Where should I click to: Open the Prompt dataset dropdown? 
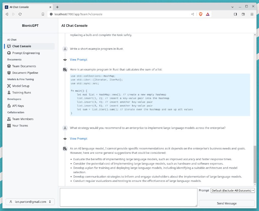233,191
